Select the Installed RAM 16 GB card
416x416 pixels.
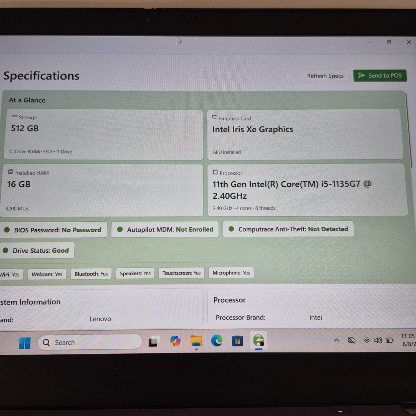pyautogui.click(x=102, y=190)
